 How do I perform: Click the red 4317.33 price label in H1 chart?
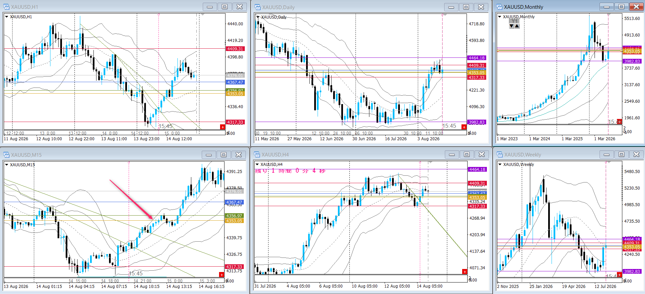click(235, 122)
